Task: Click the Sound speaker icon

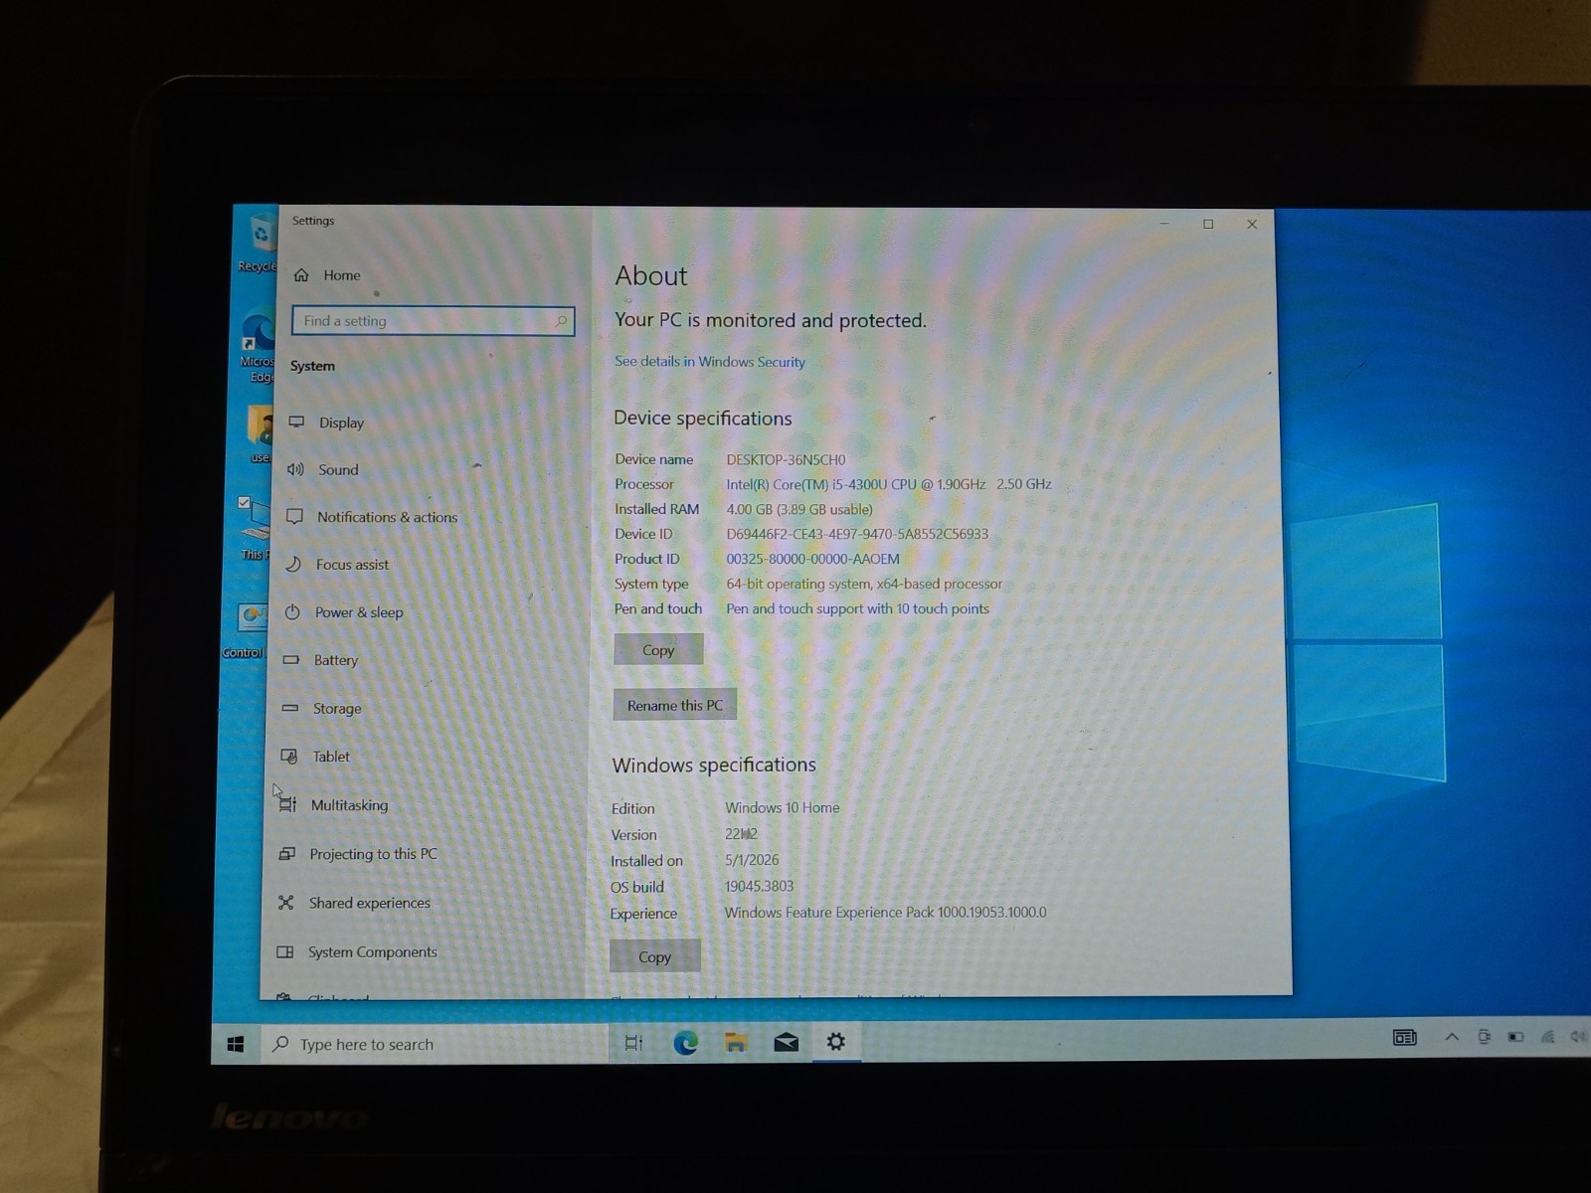Action: 295,469
